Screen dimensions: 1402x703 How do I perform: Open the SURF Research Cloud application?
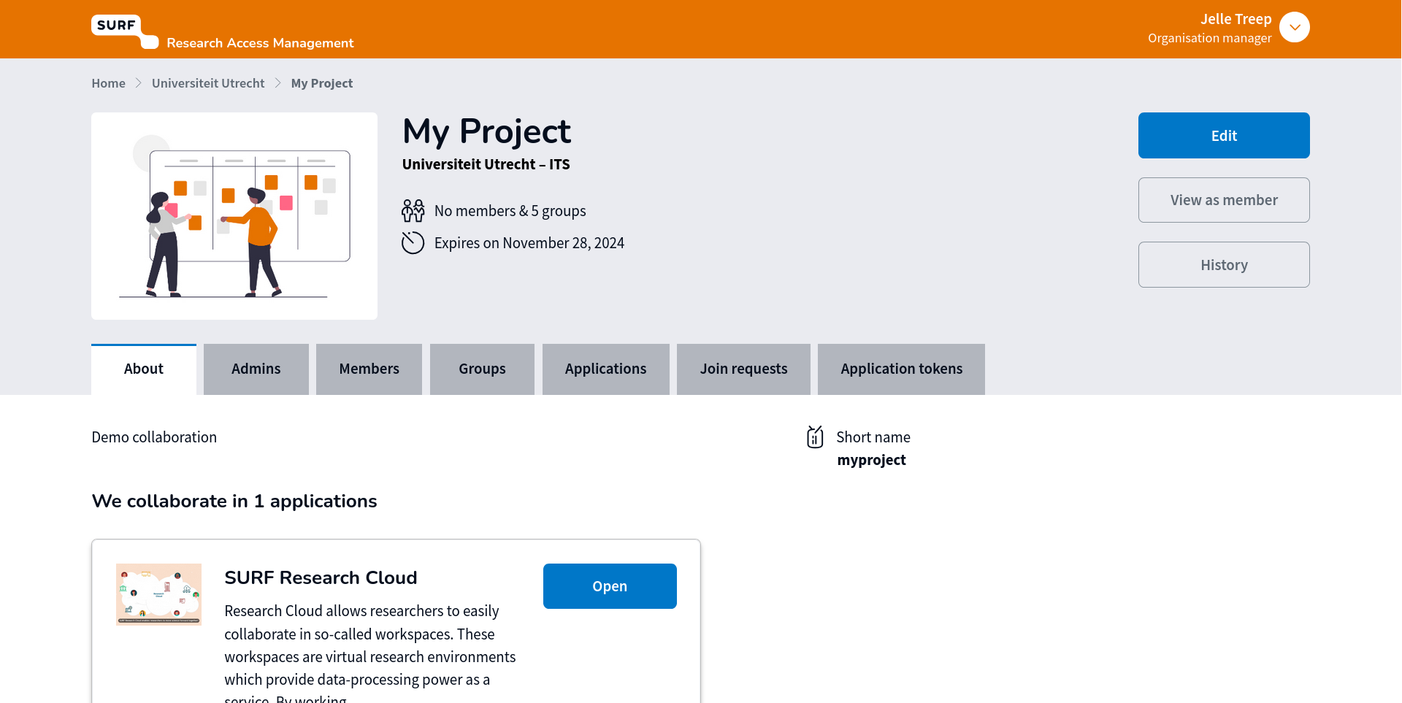(609, 586)
